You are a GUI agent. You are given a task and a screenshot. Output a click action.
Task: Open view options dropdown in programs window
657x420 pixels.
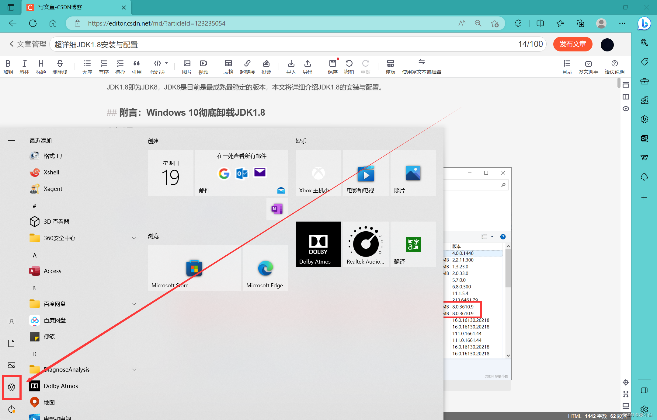[x=492, y=236]
